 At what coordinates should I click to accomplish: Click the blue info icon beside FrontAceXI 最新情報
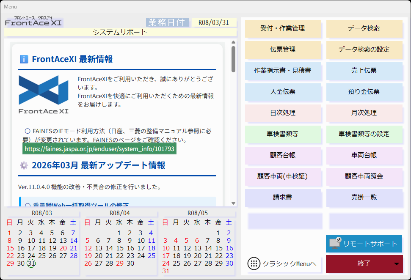(x=24, y=59)
